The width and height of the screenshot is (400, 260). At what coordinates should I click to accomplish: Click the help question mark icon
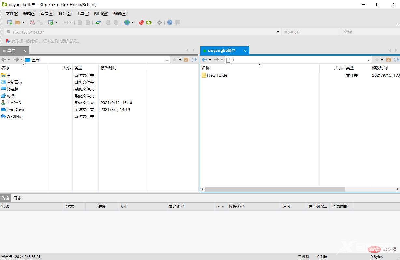(169, 22)
